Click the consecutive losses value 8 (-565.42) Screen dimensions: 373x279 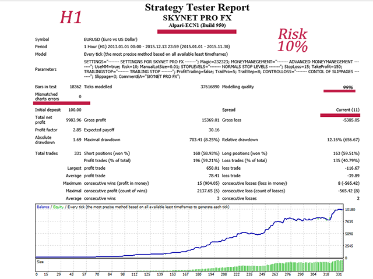click(349, 184)
